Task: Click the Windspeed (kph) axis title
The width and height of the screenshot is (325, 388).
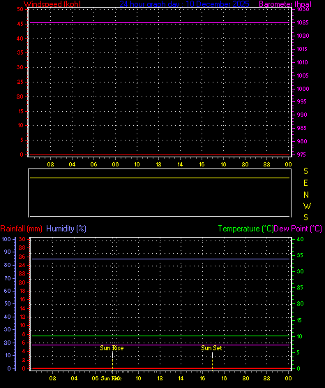Action: 52,3
